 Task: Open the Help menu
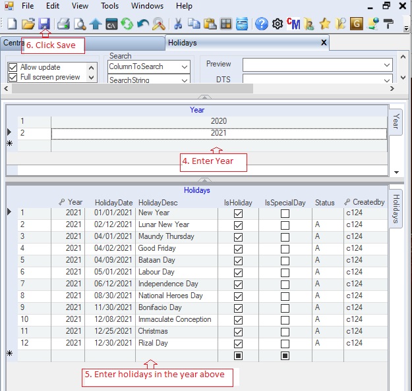(184, 6)
